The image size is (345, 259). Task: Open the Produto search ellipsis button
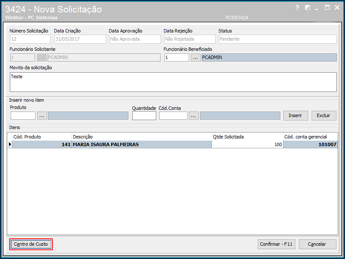point(42,115)
